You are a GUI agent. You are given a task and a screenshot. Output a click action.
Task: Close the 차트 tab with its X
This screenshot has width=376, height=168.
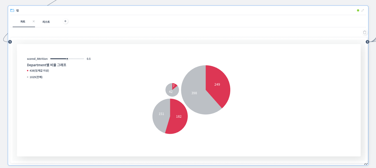pos(34,21)
